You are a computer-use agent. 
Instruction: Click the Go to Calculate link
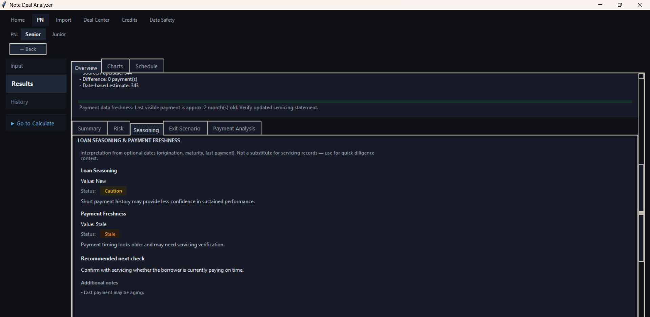[x=33, y=123]
